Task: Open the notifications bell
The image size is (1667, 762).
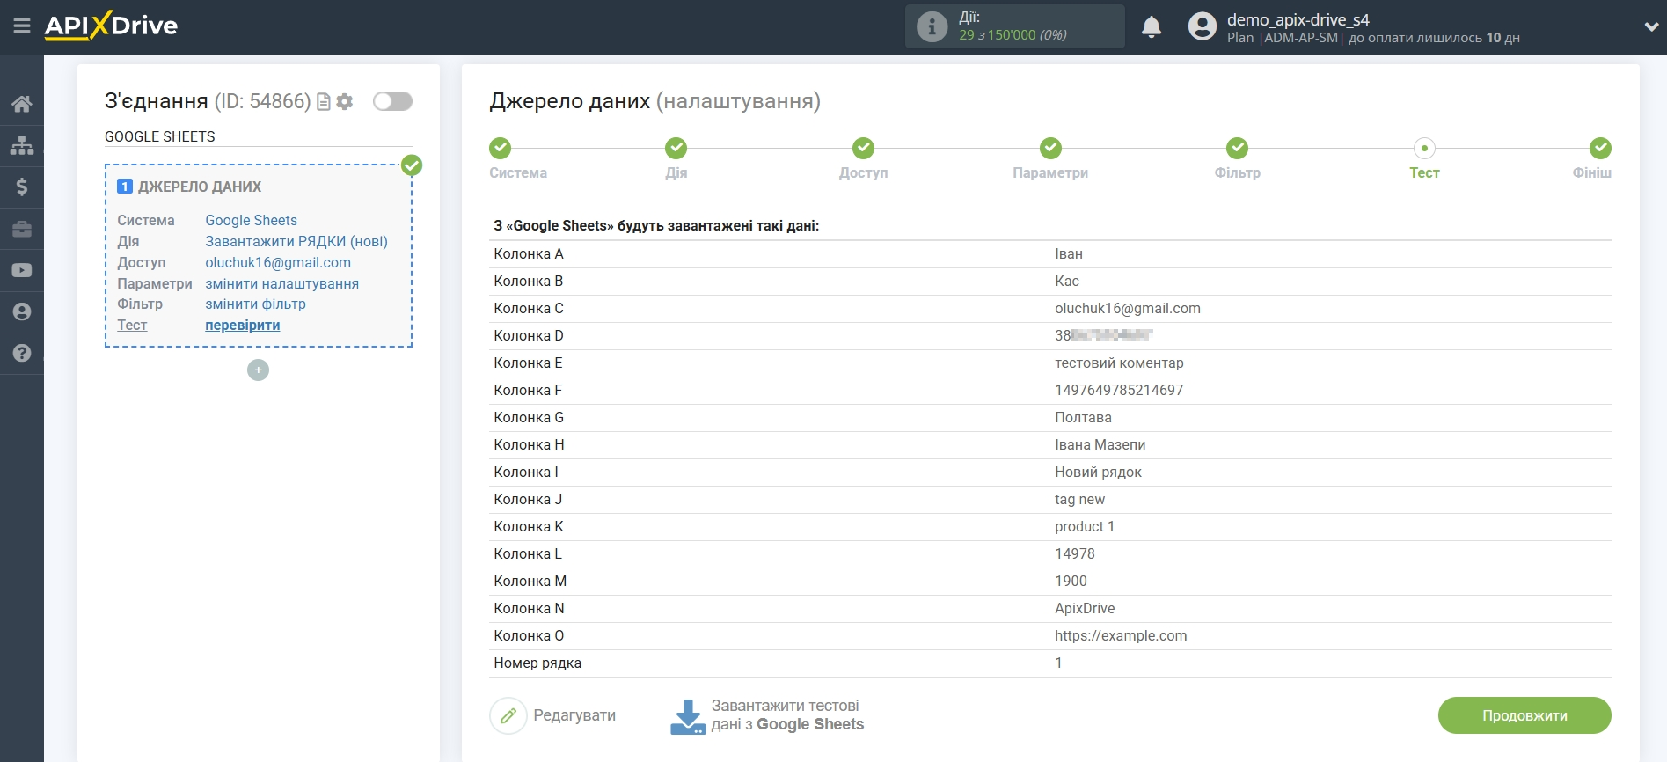Action: click(1152, 27)
